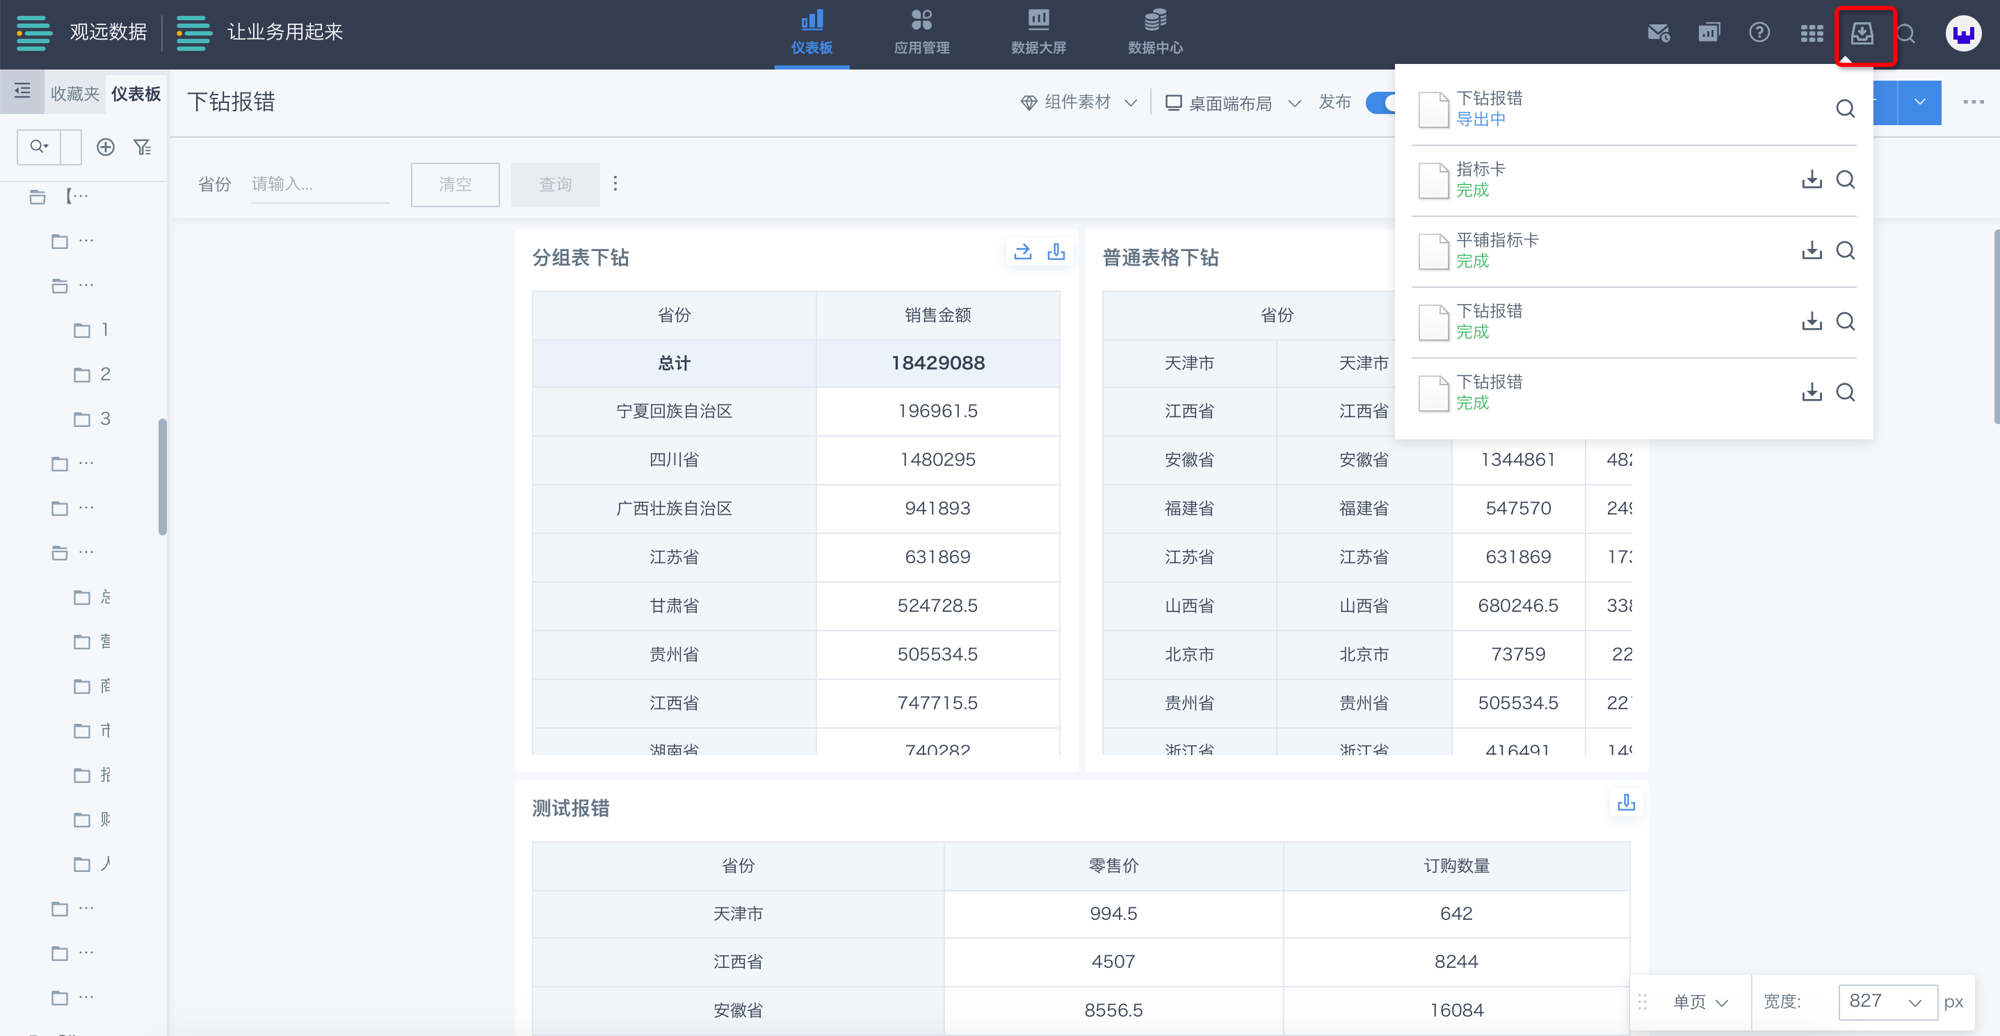The width and height of the screenshot is (2000, 1036).
Task: Collapse the sidebar with menu icon
Action: click(x=22, y=91)
